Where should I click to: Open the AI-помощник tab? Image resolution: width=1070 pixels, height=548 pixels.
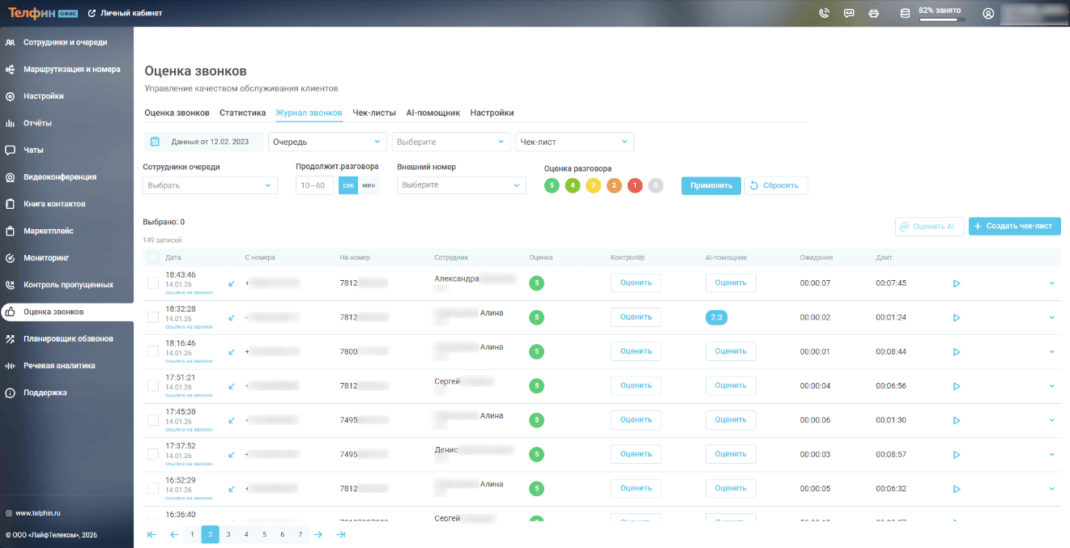(x=433, y=113)
